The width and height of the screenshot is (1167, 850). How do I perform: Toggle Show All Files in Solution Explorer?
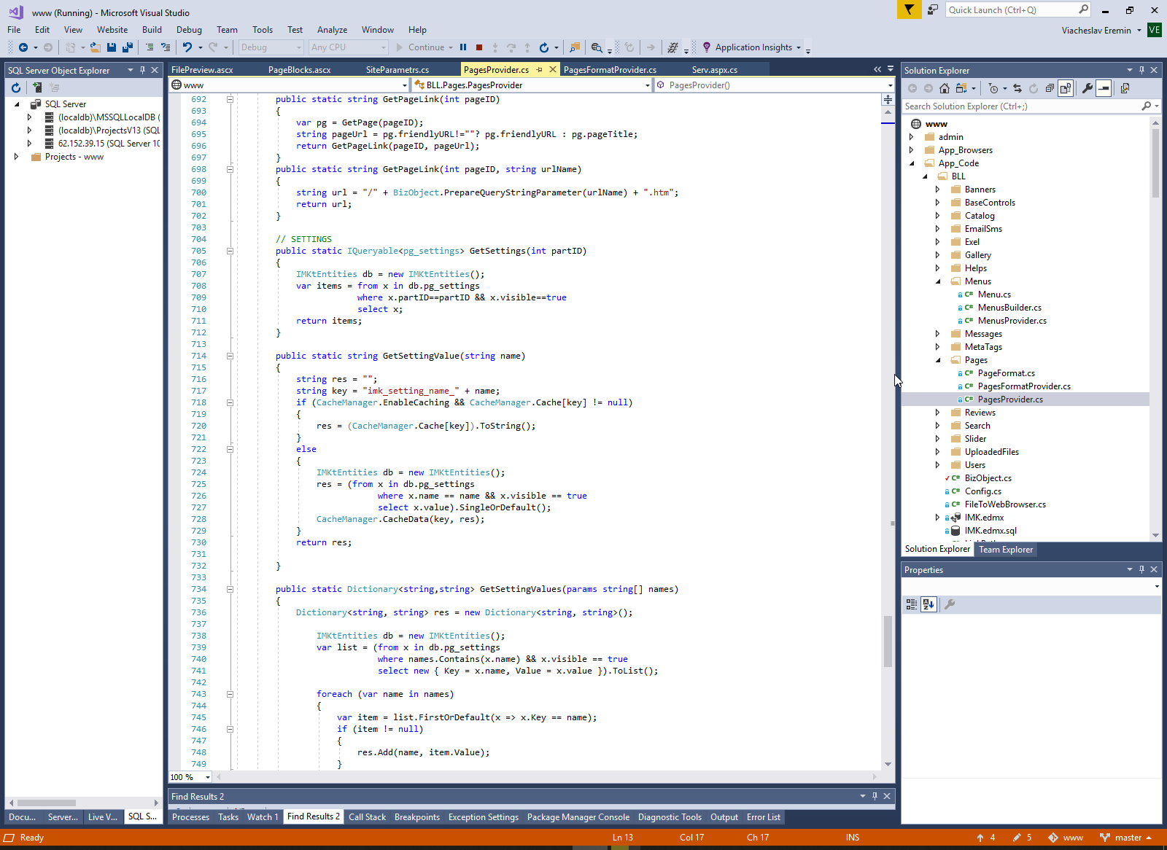(x=1066, y=88)
